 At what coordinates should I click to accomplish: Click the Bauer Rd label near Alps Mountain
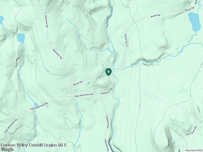pyautogui.click(x=78, y=83)
